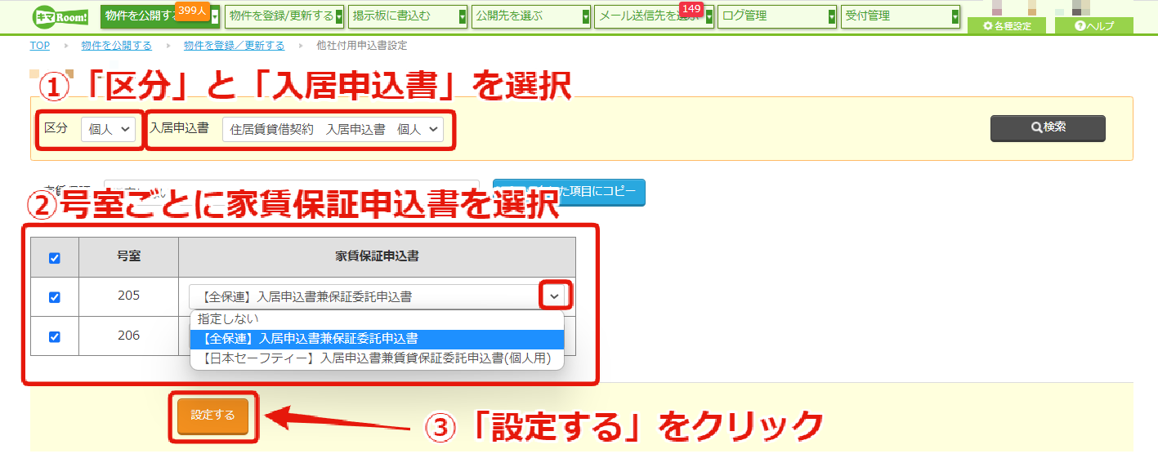Click the orange 設定する button
The width and height of the screenshot is (1158, 467).
click(x=212, y=416)
